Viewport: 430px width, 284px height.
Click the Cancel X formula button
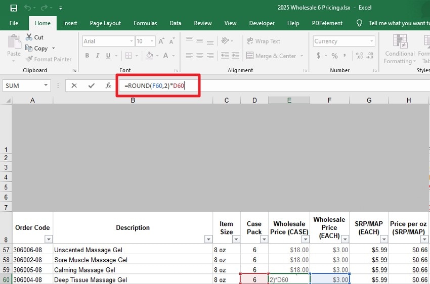click(74, 86)
